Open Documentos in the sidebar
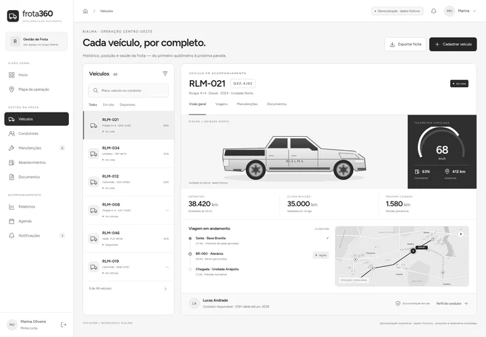This screenshot has width=486, height=337. pyautogui.click(x=36, y=177)
